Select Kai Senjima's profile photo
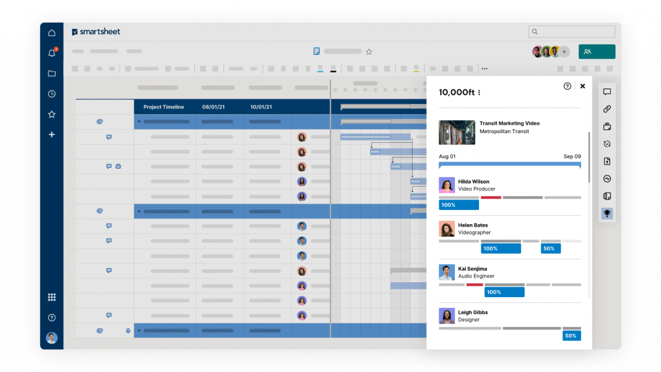 coord(447,272)
